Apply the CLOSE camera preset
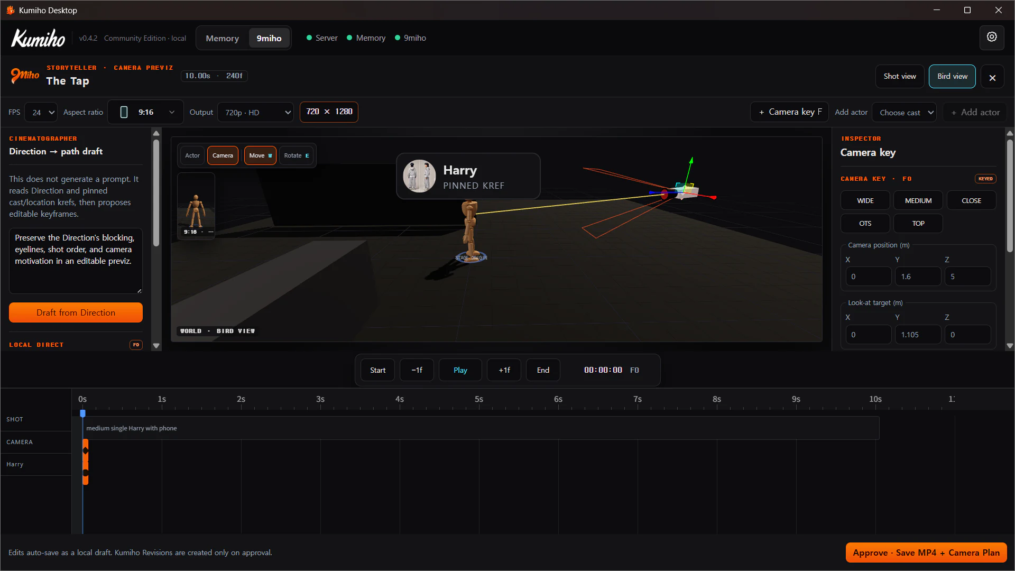 click(971, 201)
